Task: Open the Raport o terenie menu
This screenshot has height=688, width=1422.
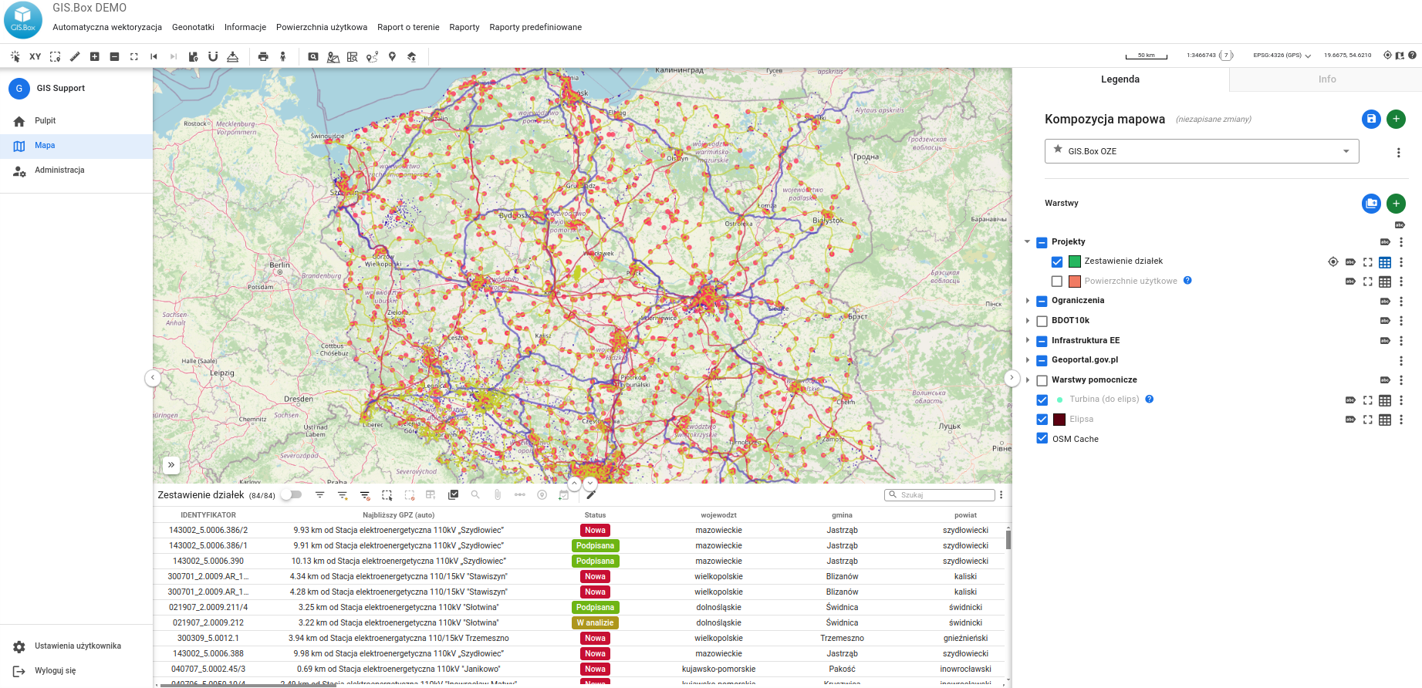Action: click(408, 27)
